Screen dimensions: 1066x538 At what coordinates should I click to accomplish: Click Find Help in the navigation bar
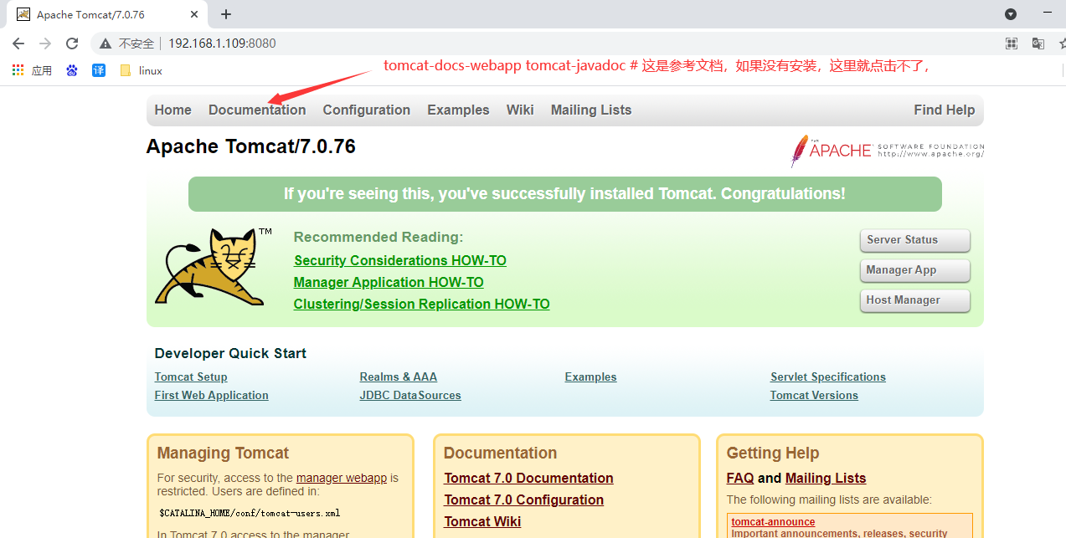945,110
